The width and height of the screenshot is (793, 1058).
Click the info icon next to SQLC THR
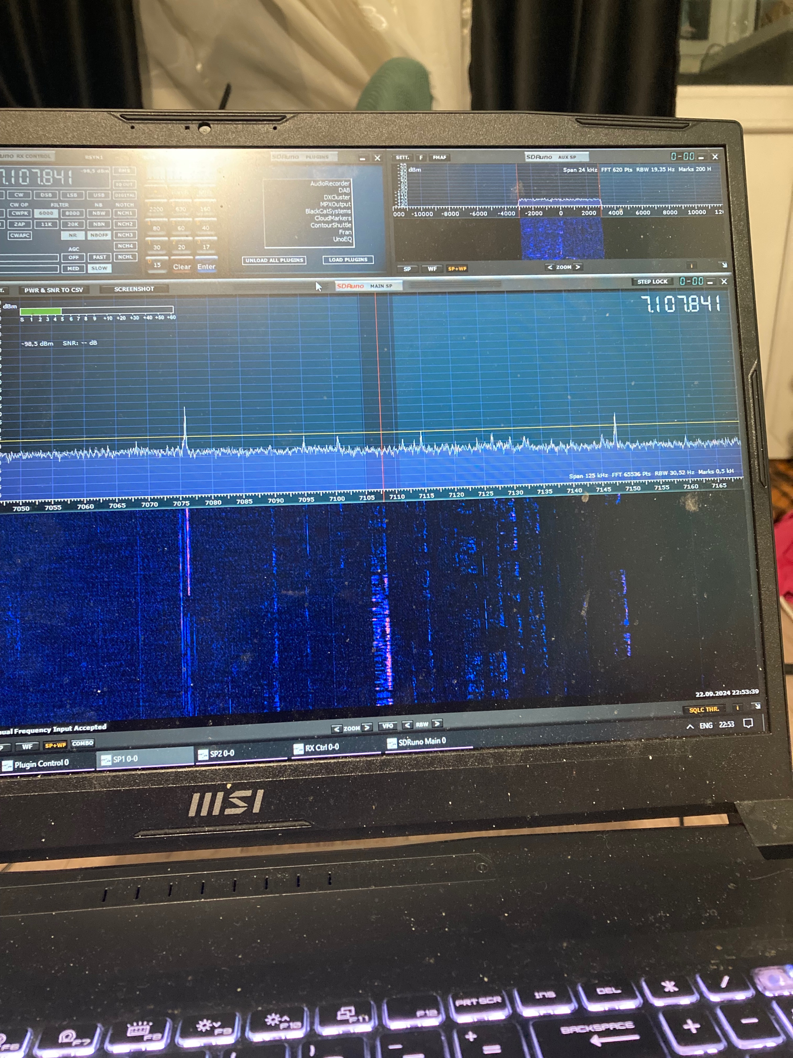(x=737, y=707)
